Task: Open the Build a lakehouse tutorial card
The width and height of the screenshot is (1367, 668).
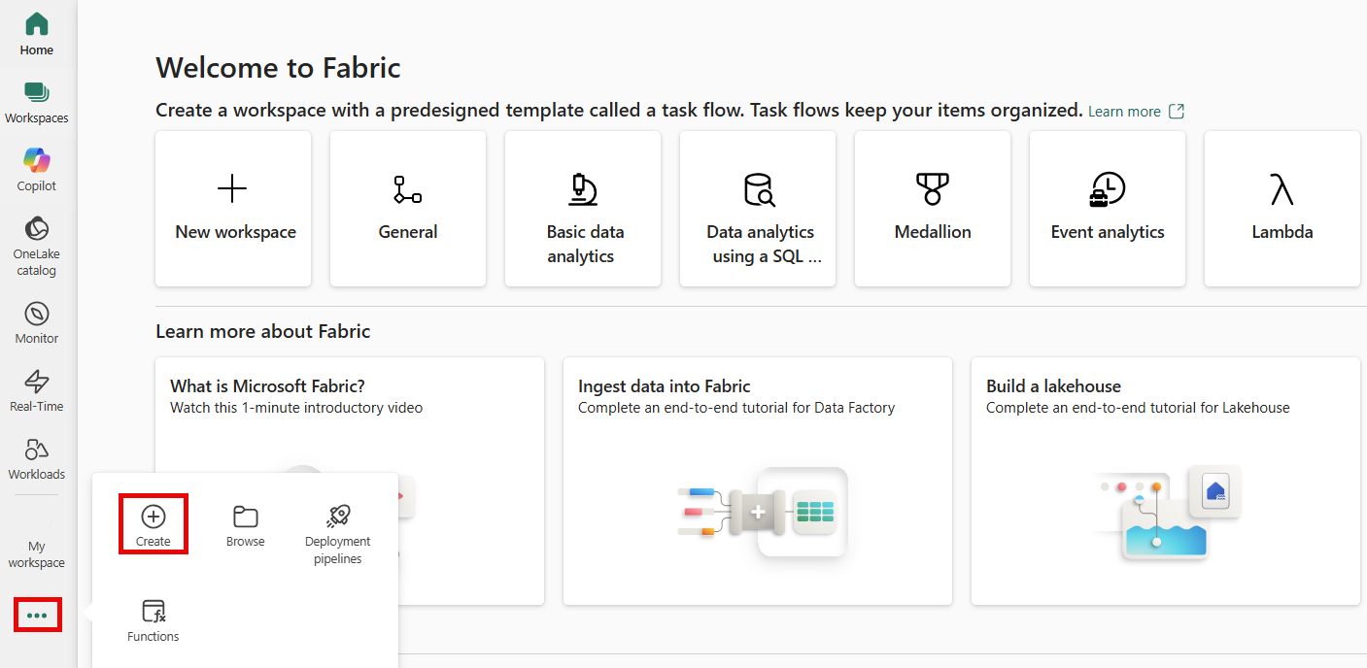Action: point(1165,480)
